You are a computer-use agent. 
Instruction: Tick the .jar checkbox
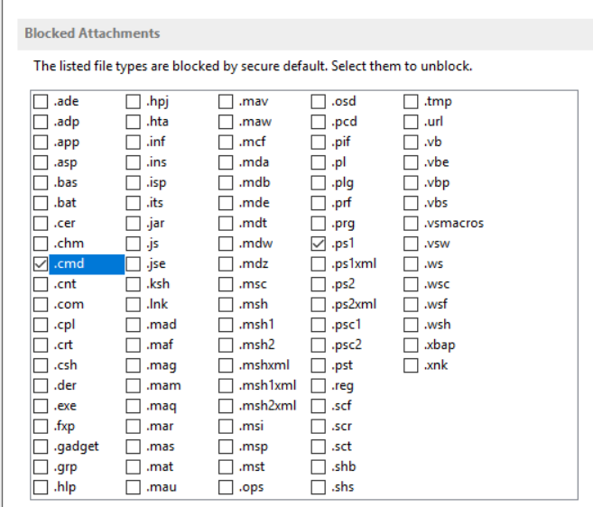coord(133,224)
